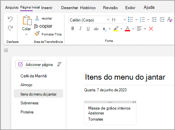Toggle underline formatting
Viewport: 175px width, 130px height.
coord(88,29)
